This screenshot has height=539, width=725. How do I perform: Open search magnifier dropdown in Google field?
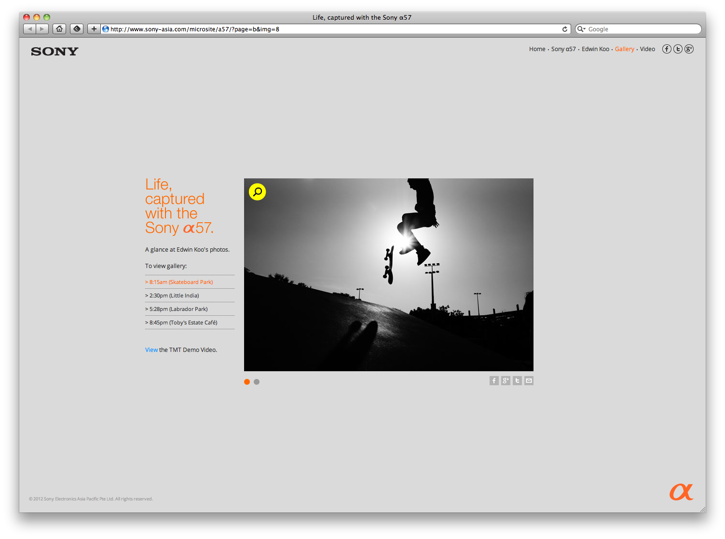click(x=582, y=29)
